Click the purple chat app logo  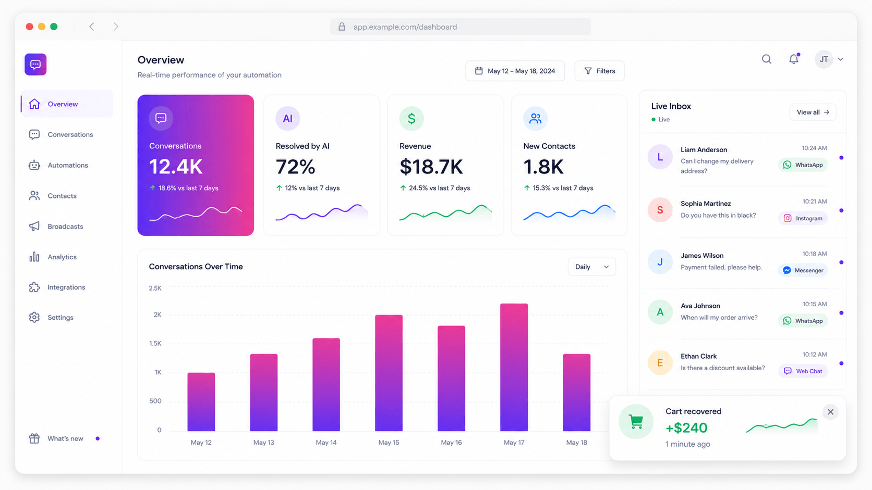point(35,65)
